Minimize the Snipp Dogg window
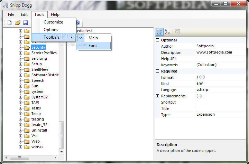The width and height of the screenshot is (249, 164). pyautogui.click(x=216, y=3)
